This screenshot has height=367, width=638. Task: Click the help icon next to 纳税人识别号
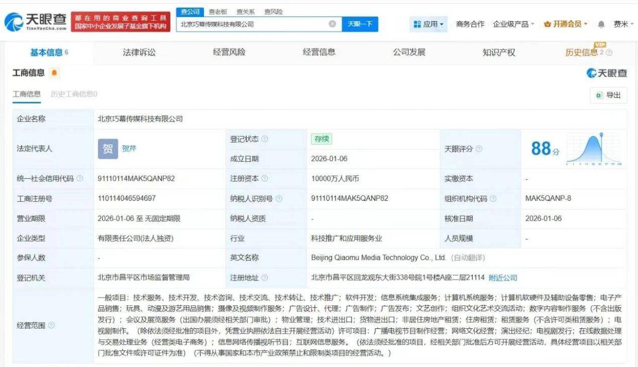[279, 198]
